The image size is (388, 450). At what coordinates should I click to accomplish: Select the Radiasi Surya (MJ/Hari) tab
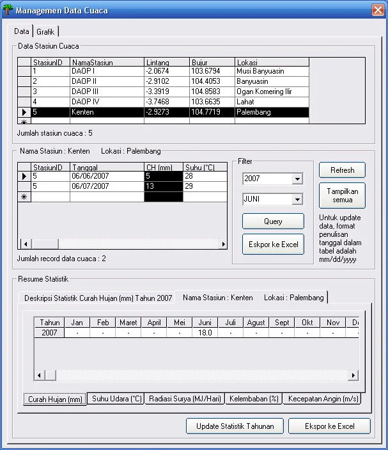[x=185, y=399]
